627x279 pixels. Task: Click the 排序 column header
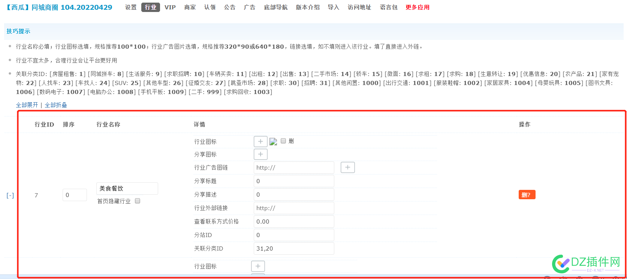pyautogui.click(x=69, y=124)
